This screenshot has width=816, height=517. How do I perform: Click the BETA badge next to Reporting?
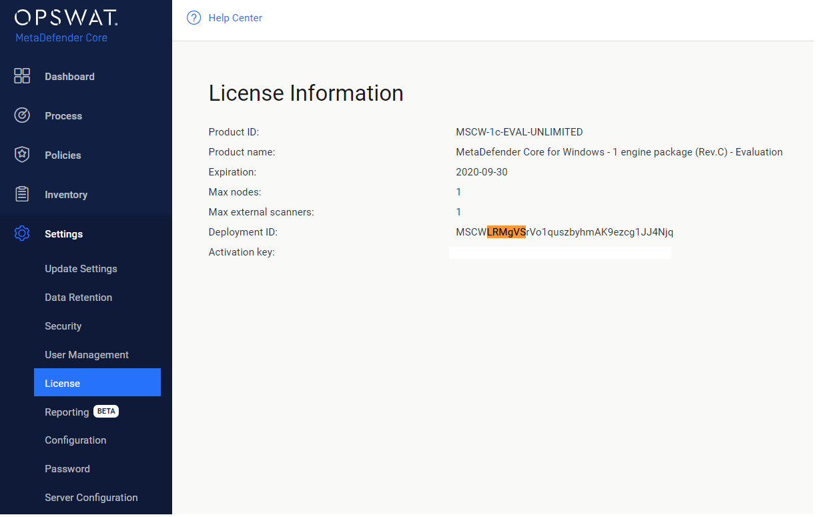106,412
